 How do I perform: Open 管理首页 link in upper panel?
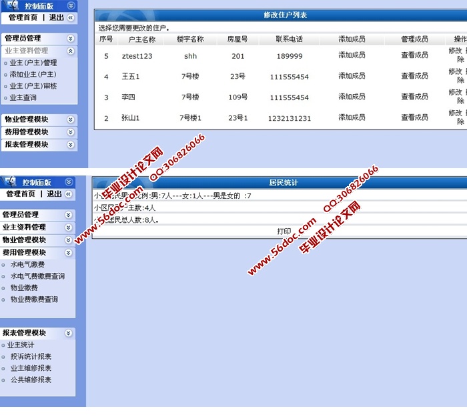[23, 17]
